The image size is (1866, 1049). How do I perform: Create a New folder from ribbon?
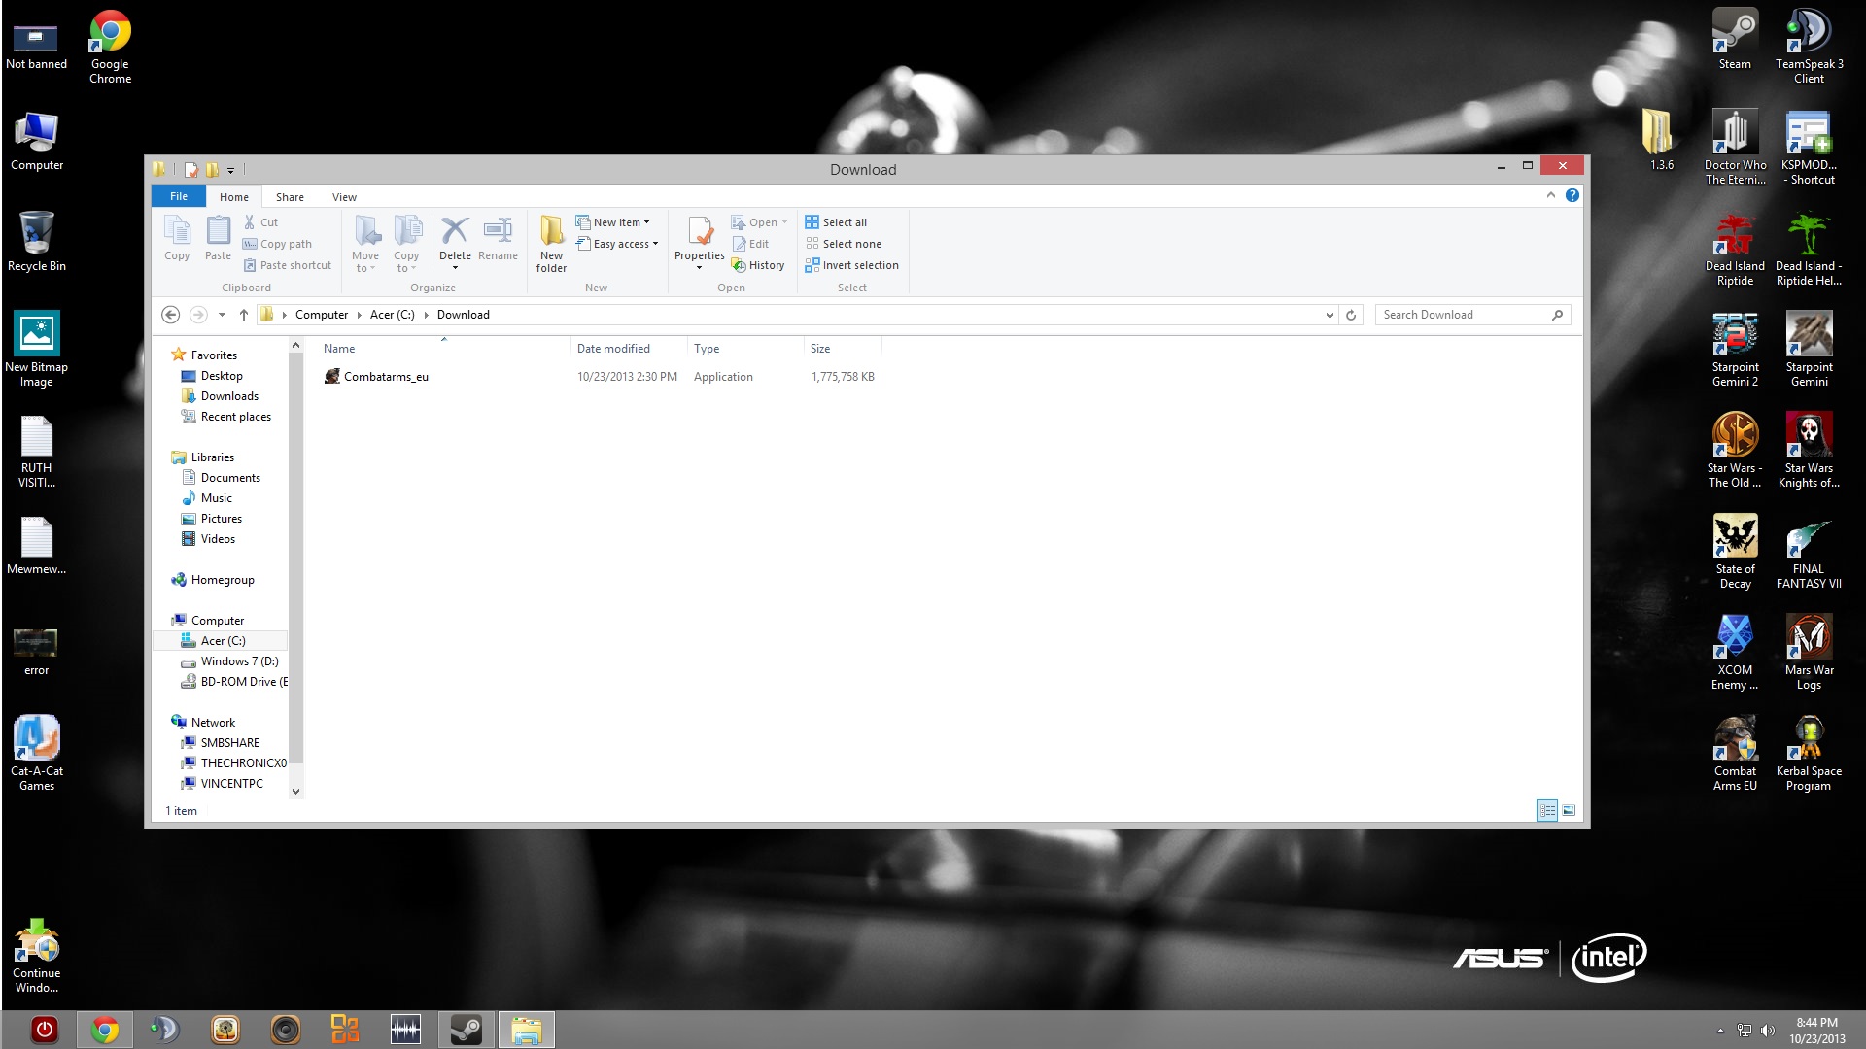(551, 244)
